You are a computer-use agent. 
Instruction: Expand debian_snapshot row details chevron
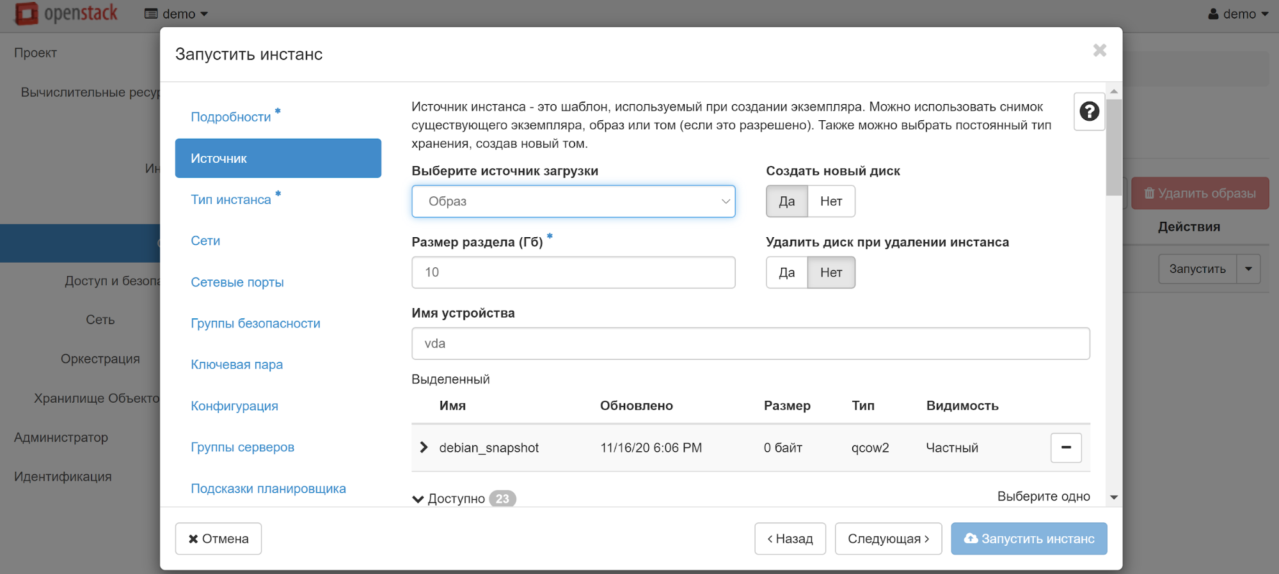tap(424, 447)
